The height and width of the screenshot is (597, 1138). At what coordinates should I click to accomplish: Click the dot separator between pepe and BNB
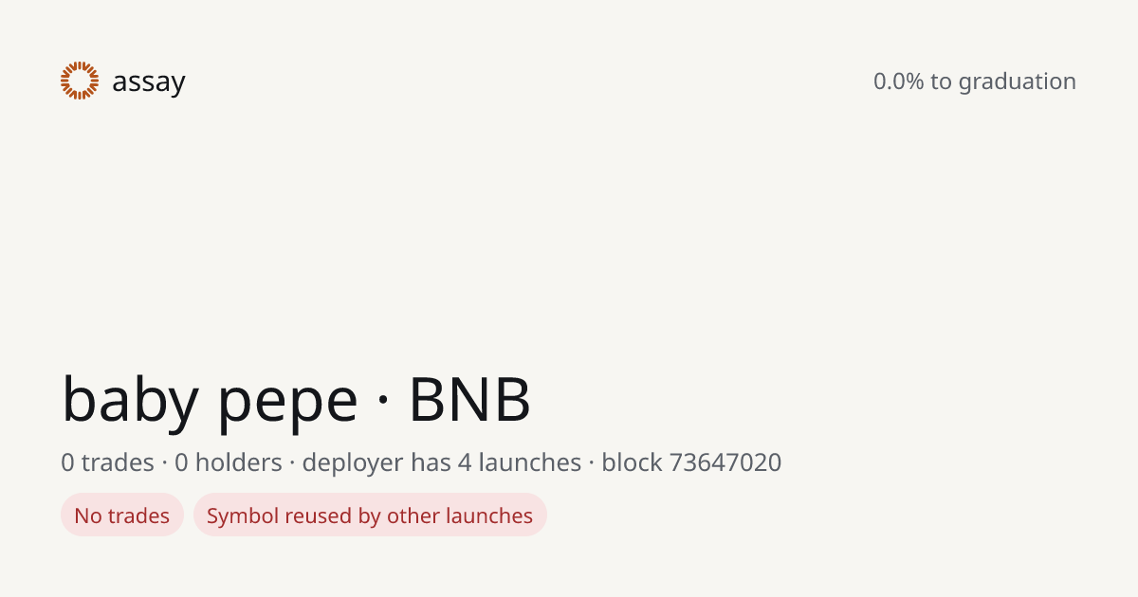tap(383, 404)
